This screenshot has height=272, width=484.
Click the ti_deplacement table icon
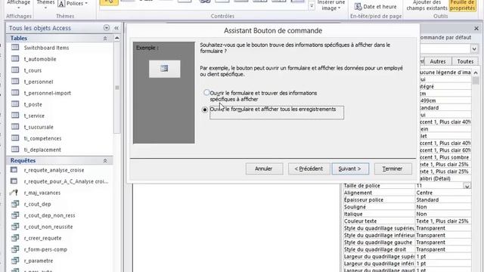click(15, 150)
